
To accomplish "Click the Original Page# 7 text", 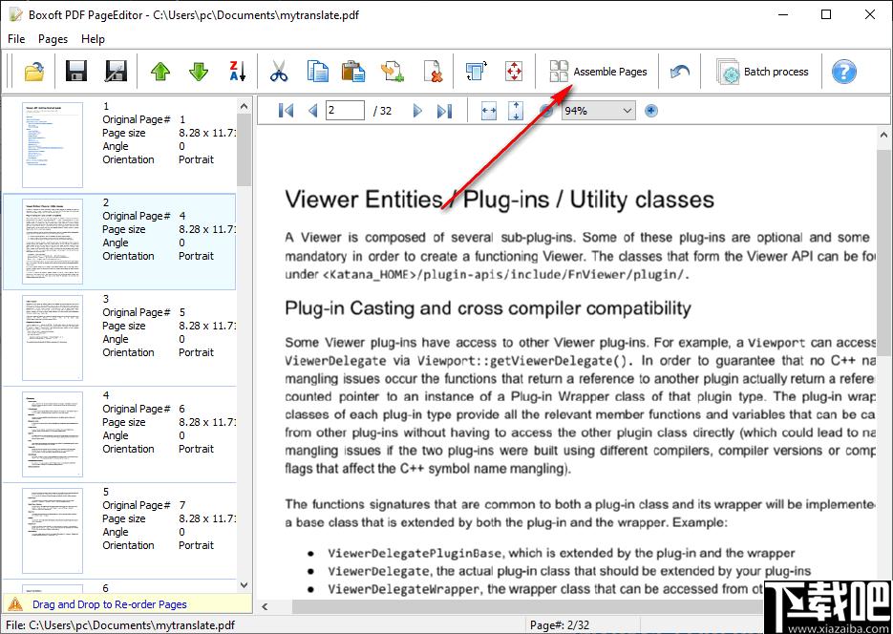I will pyautogui.click(x=143, y=505).
